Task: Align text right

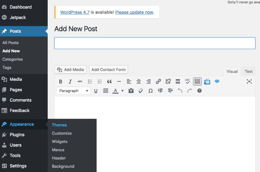Action: 149,81
